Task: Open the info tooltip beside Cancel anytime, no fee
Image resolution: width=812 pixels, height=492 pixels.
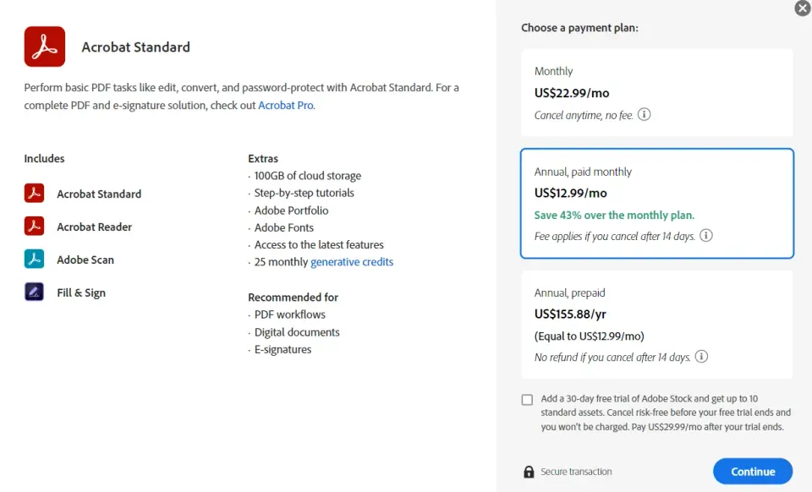Action: [x=644, y=114]
